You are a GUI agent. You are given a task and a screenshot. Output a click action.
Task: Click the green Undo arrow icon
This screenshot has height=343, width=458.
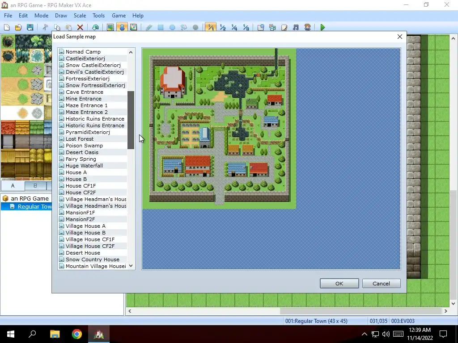pos(95,27)
